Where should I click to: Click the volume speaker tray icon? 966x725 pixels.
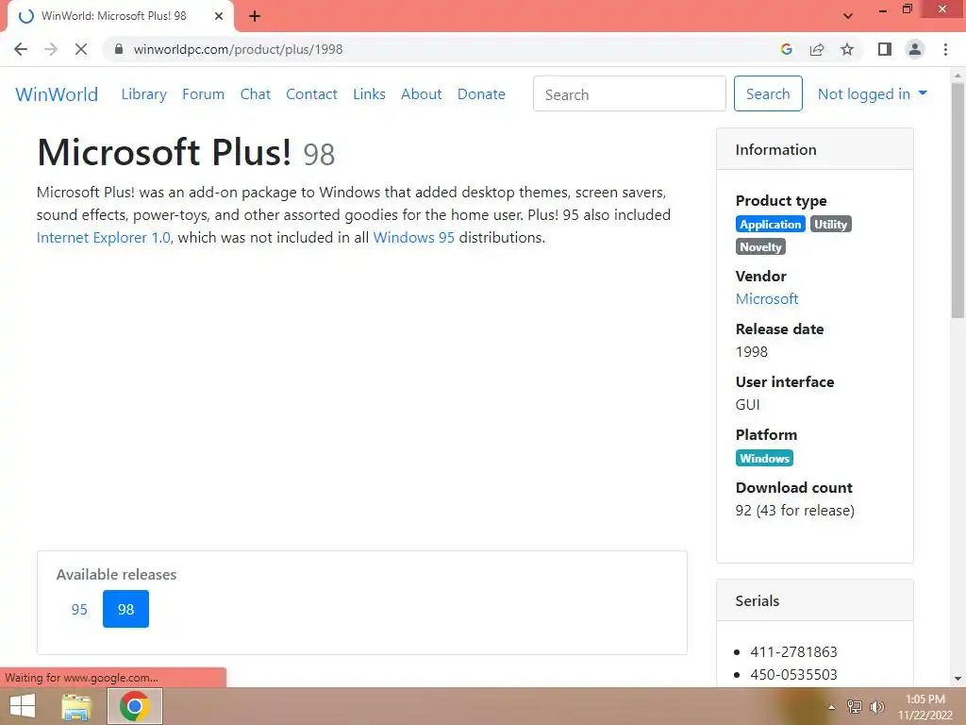coord(876,707)
